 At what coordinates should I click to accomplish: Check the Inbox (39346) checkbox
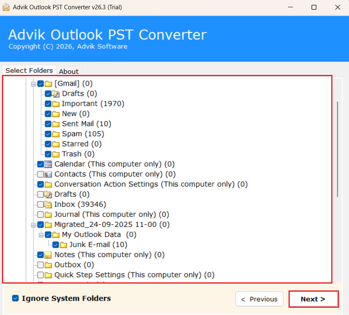pos(41,205)
